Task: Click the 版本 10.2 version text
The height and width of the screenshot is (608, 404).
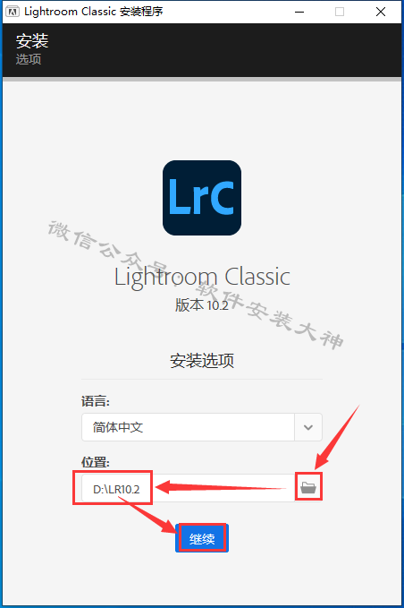Action: (x=202, y=305)
